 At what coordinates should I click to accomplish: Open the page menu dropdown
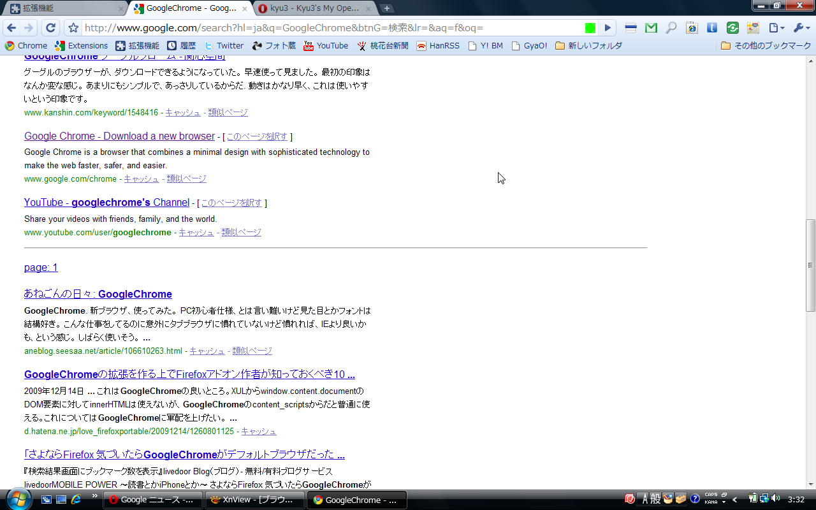tap(776, 28)
